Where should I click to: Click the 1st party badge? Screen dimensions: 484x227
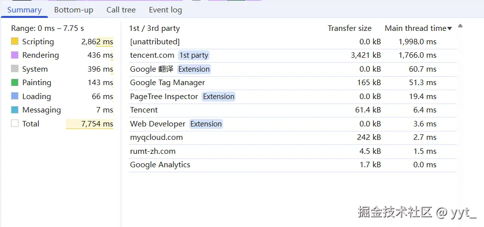pos(194,55)
